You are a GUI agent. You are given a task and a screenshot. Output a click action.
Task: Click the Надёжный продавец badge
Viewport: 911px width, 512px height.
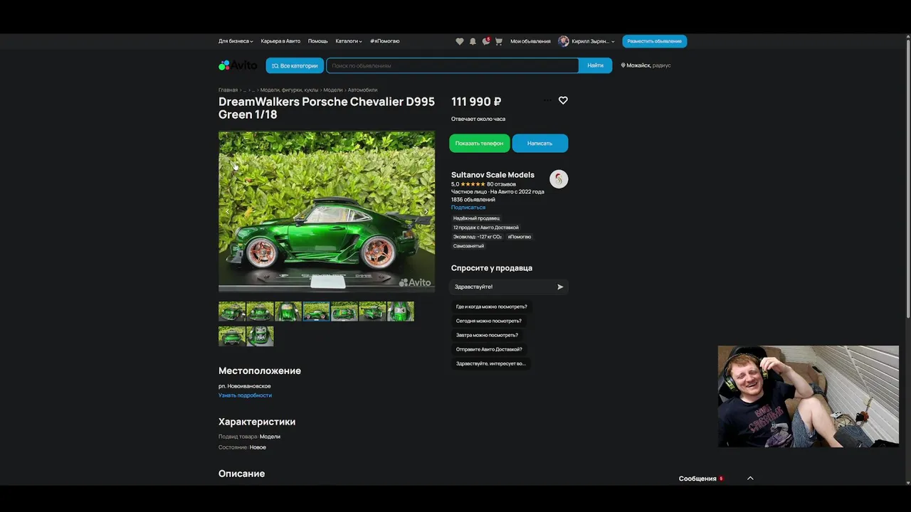pyautogui.click(x=476, y=218)
